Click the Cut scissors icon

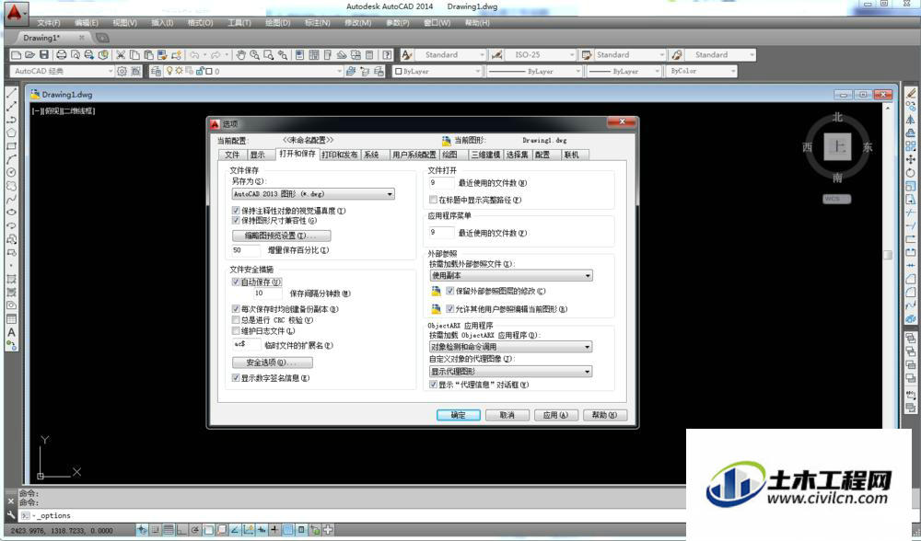click(x=121, y=54)
